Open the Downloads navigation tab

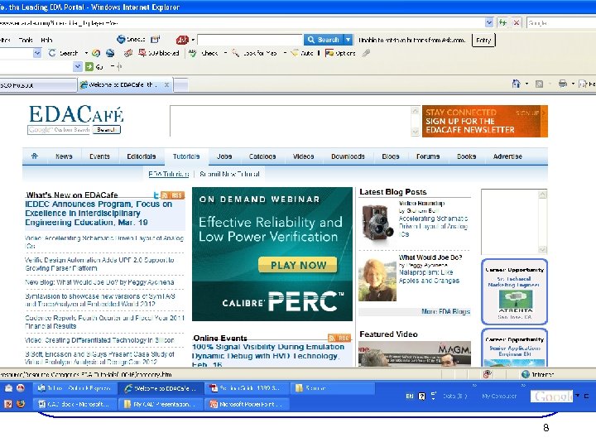click(x=348, y=156)
